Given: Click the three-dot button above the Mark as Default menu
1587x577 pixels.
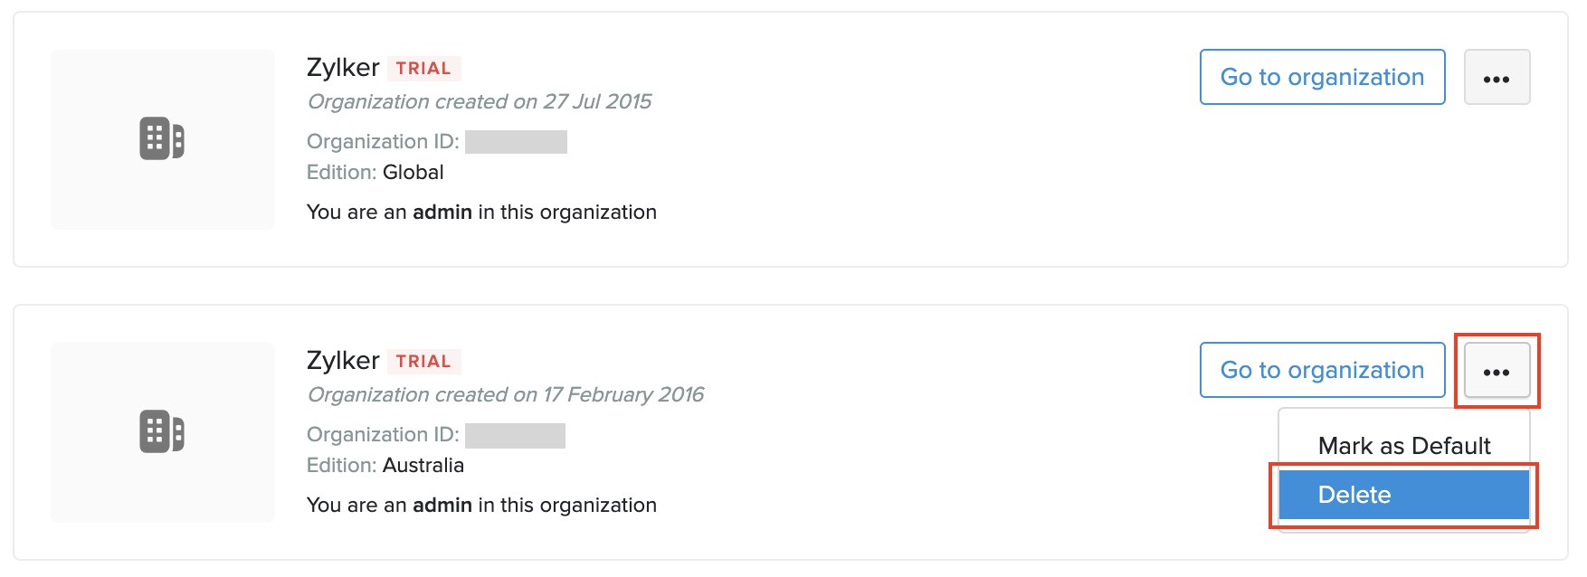Looking at the screenshot, I should coord(1497,371).
